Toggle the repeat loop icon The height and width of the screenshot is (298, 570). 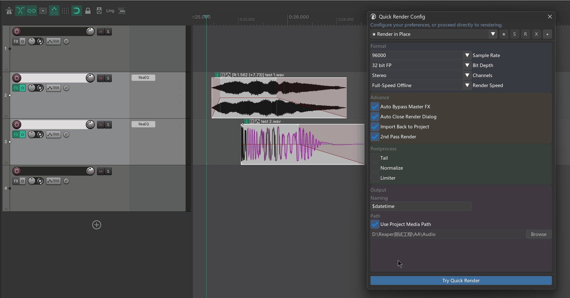[77, 11]
